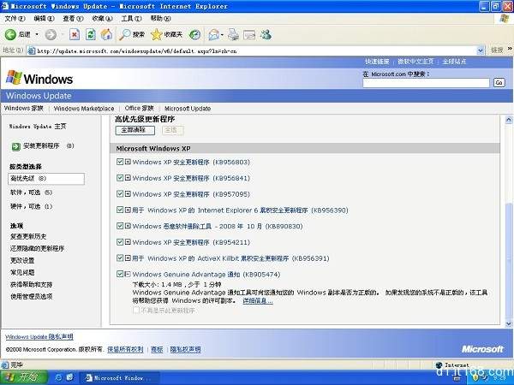
Task: Open Microsoft Update link
Action: [x=188, y=109]
